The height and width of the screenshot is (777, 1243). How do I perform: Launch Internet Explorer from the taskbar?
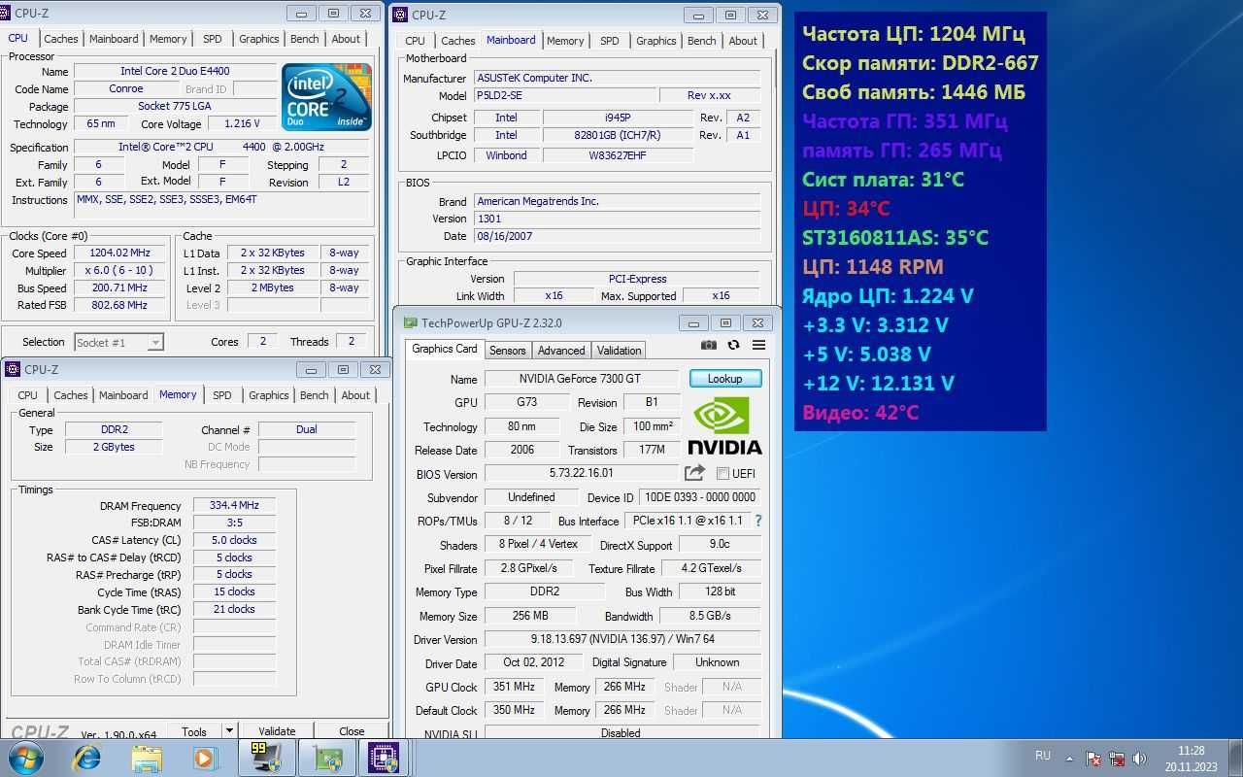point(87,758)
